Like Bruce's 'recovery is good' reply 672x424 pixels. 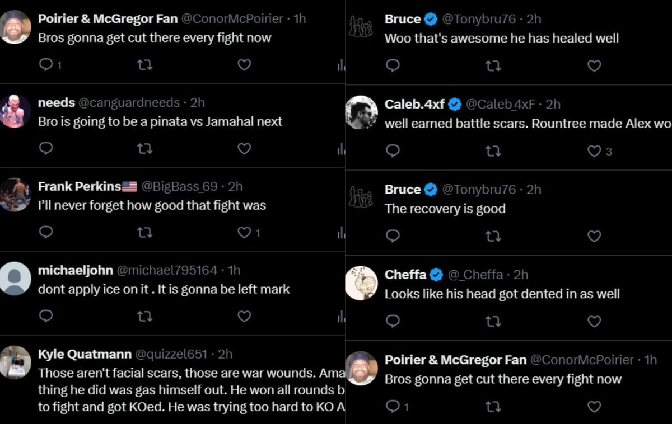(x=594, y=236)
